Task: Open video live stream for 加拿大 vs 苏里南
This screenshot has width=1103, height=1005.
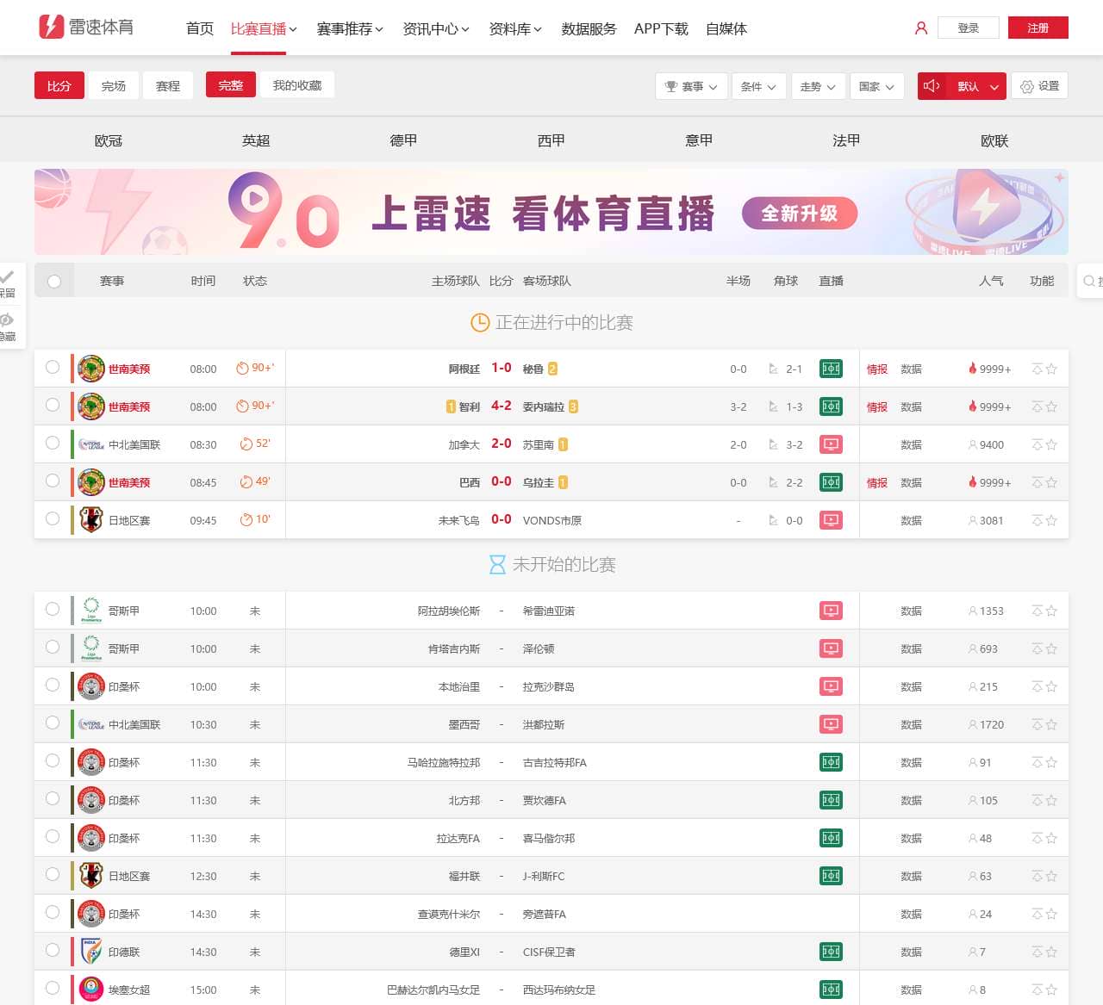Action: point(831,444)
